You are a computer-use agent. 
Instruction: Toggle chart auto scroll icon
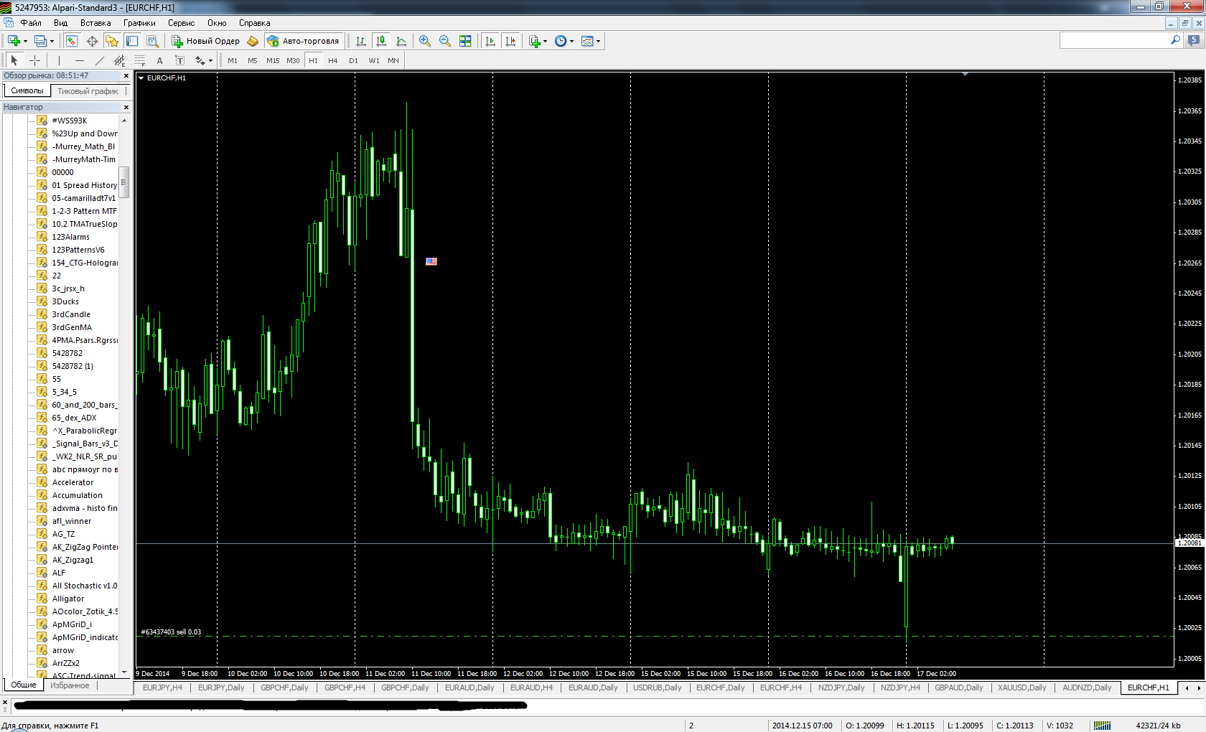490,41
